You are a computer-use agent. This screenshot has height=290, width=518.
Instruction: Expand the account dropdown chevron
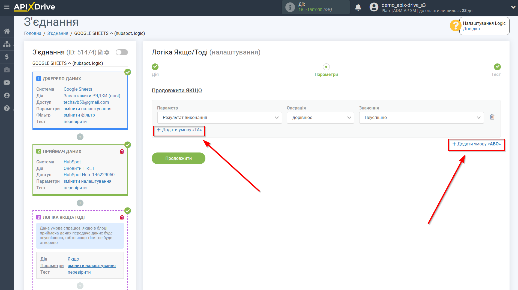(x=513, y=7)
